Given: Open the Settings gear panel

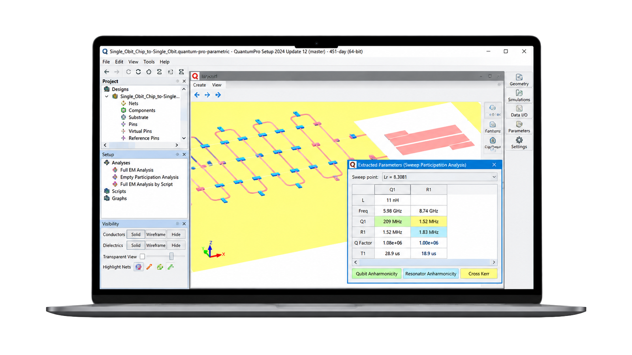Looking at the screenshot, I should pos(519,143).
